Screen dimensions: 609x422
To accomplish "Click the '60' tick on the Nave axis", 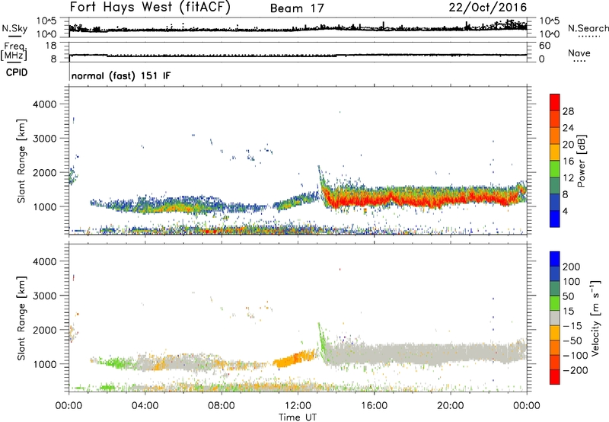I will tap(544, 46).
